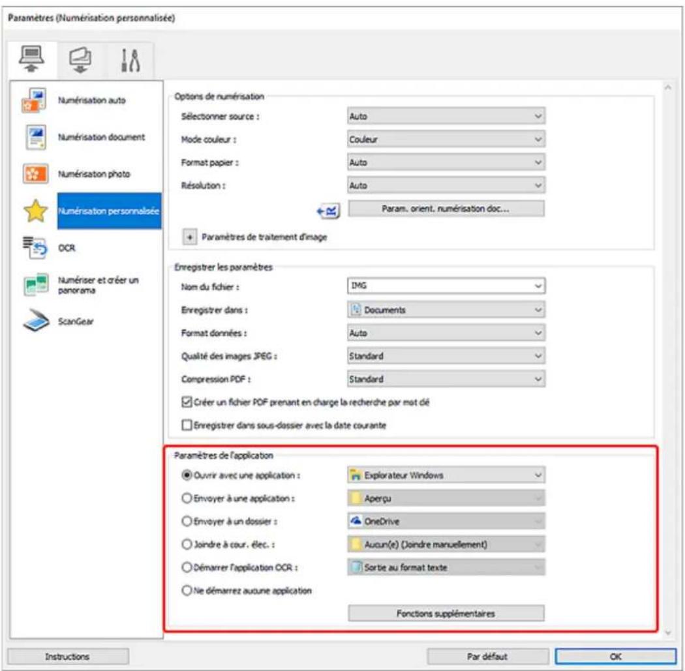Click Param. orient. numérisation doc... button
This screenshot has height=671, width=685.
tap(446, 209)
